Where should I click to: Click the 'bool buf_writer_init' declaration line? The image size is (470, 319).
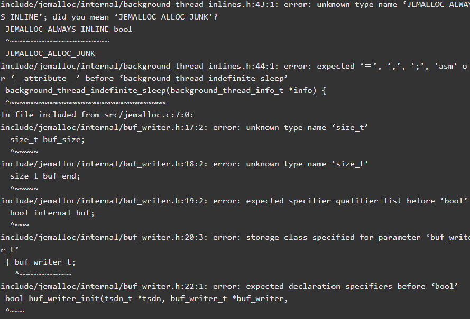point(146,298)
